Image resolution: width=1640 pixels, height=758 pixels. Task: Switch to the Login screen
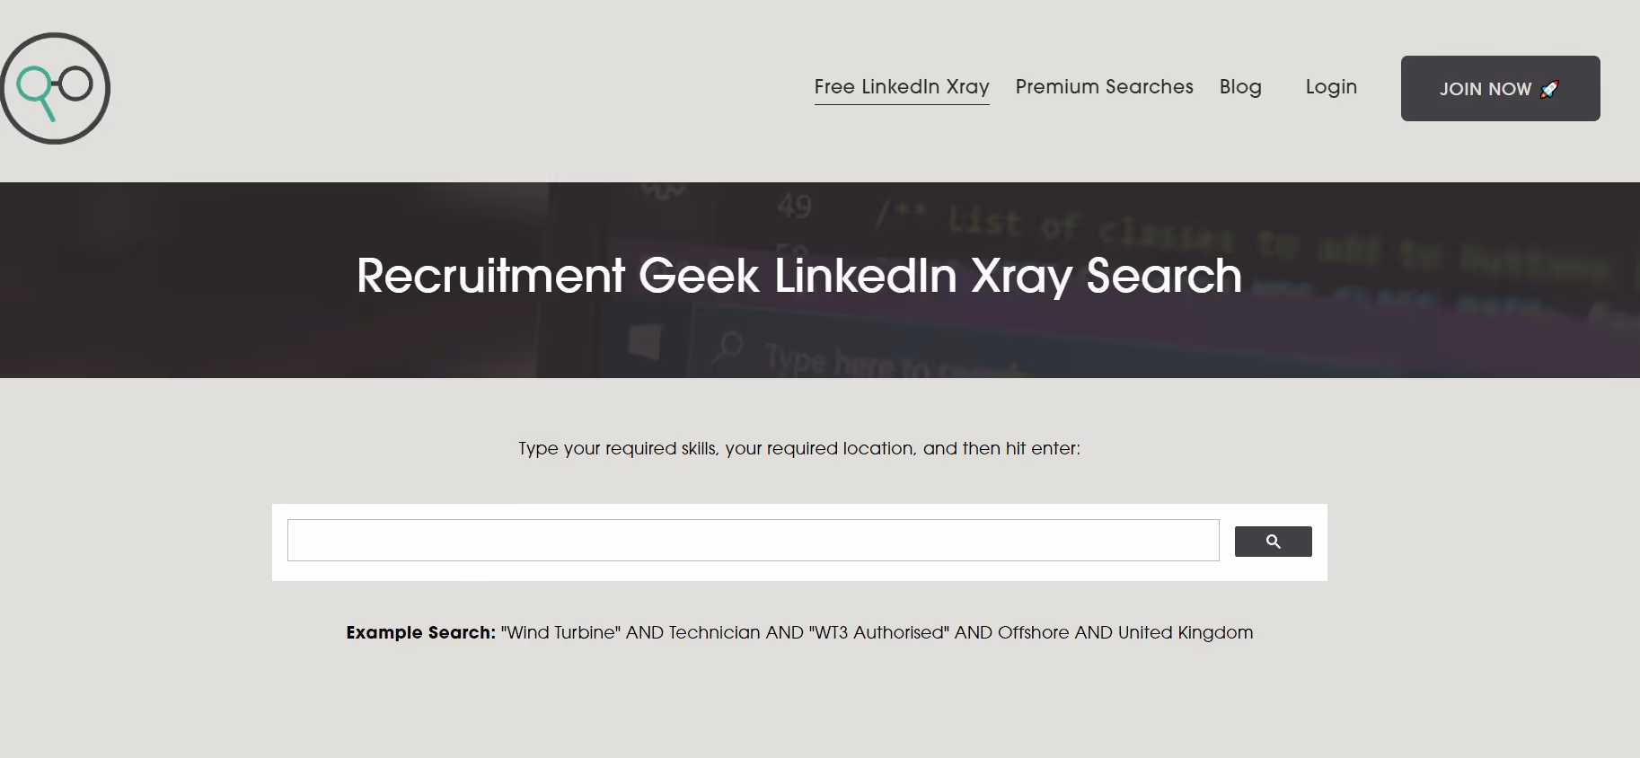[x=1331, y=87]
